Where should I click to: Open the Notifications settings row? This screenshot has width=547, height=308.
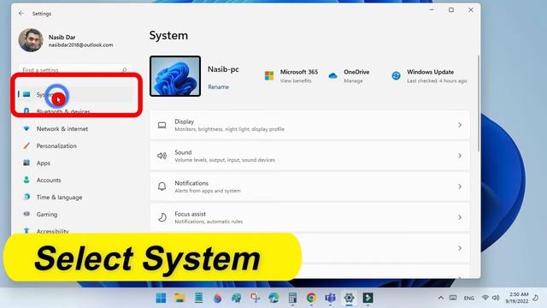point(309,187)
